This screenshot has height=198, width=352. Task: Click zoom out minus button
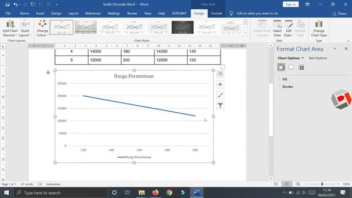(306, 184)
